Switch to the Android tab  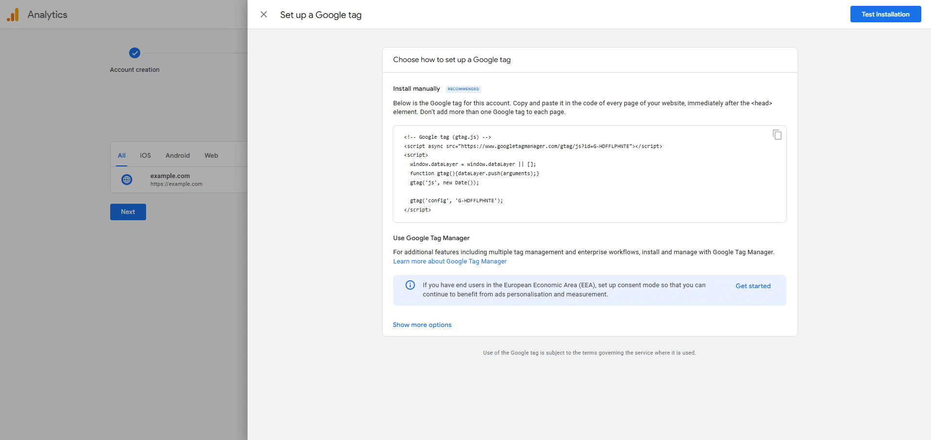pos(177,155)
